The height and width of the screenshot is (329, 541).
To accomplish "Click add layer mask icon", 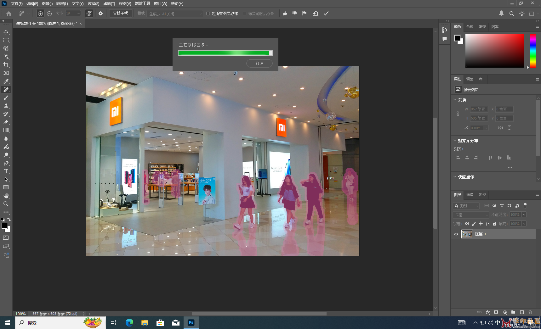I will (x=496, y=312).
